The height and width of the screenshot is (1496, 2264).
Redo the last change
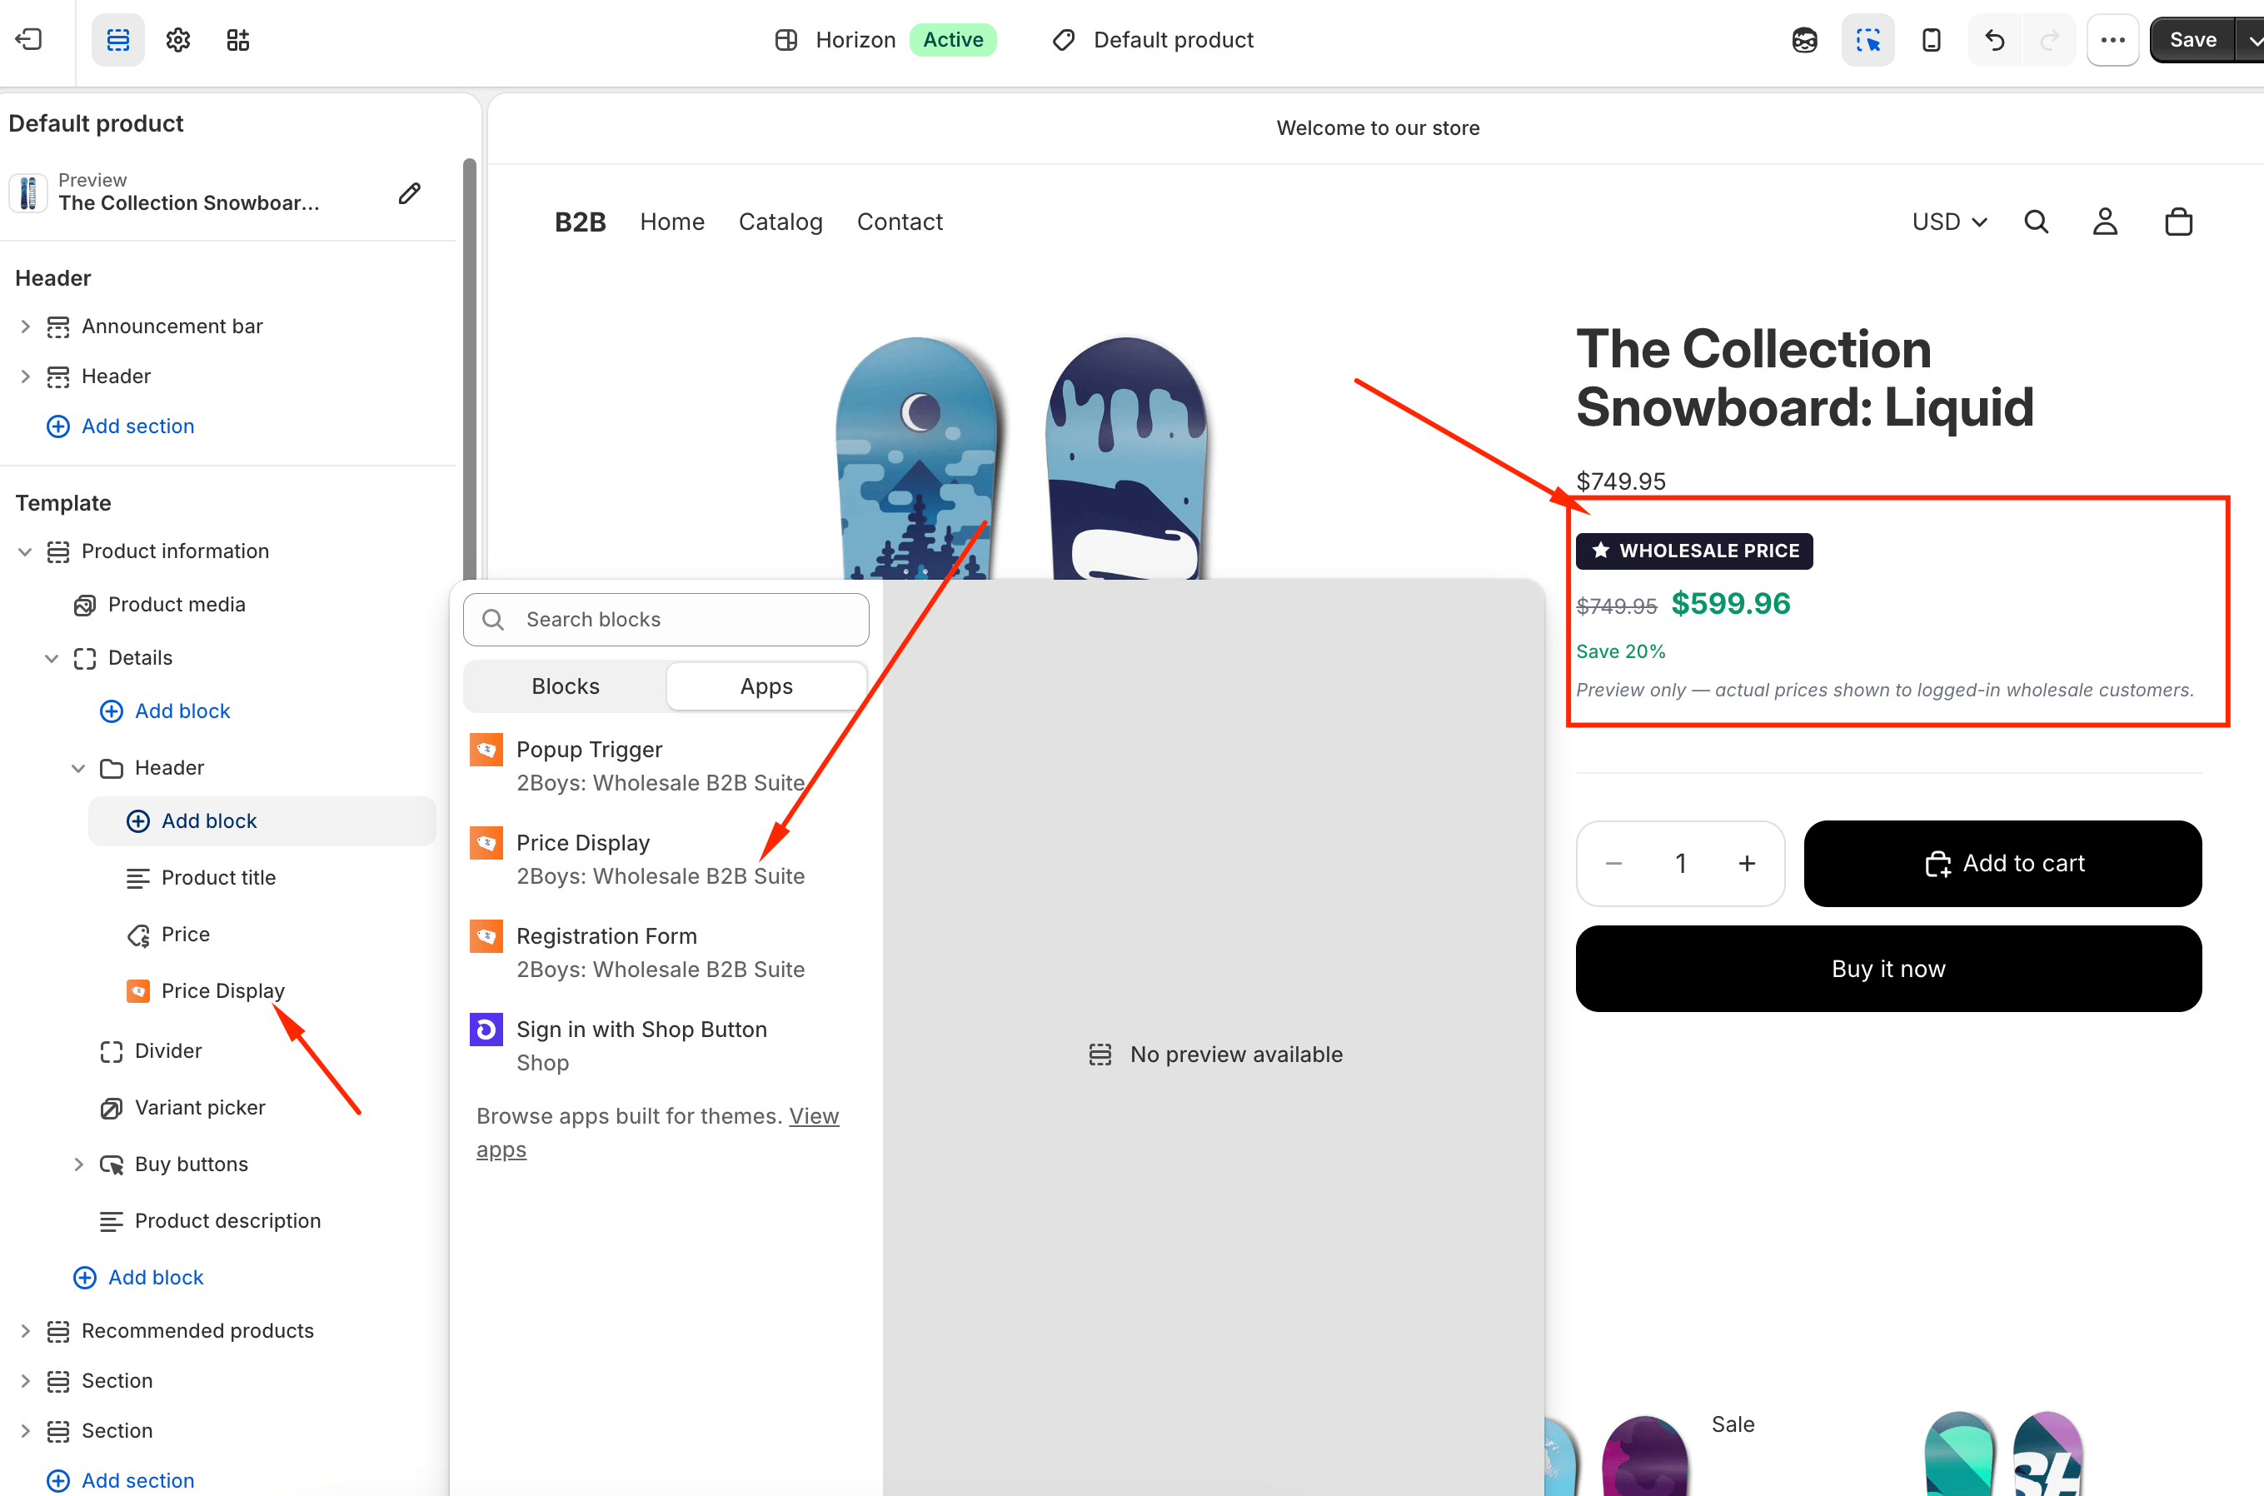[2048, 40]
